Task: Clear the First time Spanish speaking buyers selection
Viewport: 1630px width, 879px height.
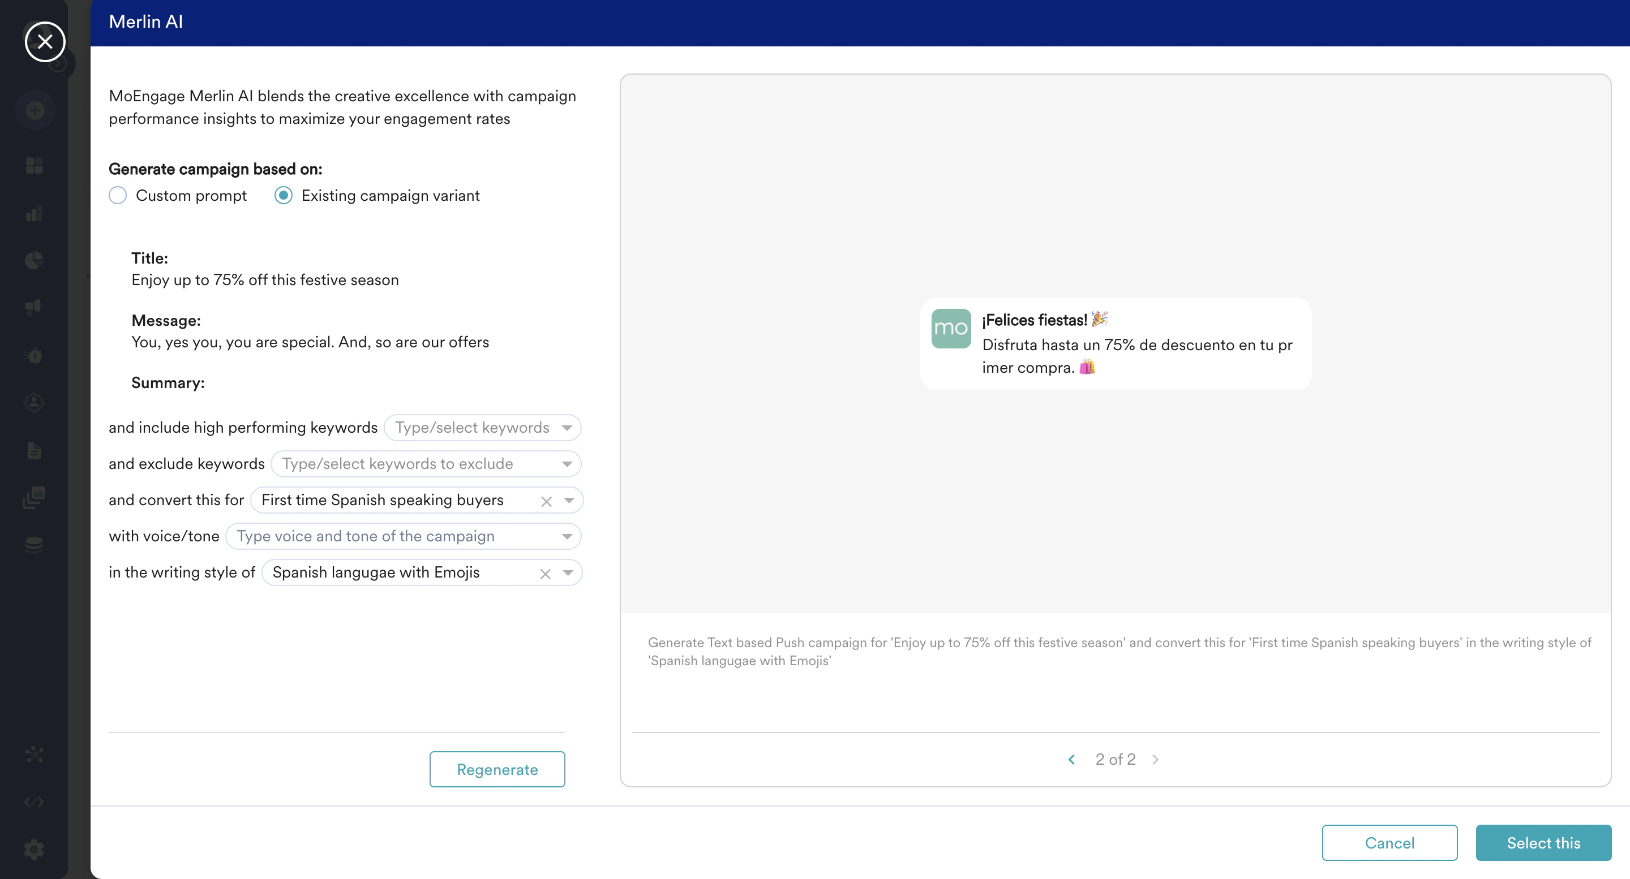Action: [547, 502]
